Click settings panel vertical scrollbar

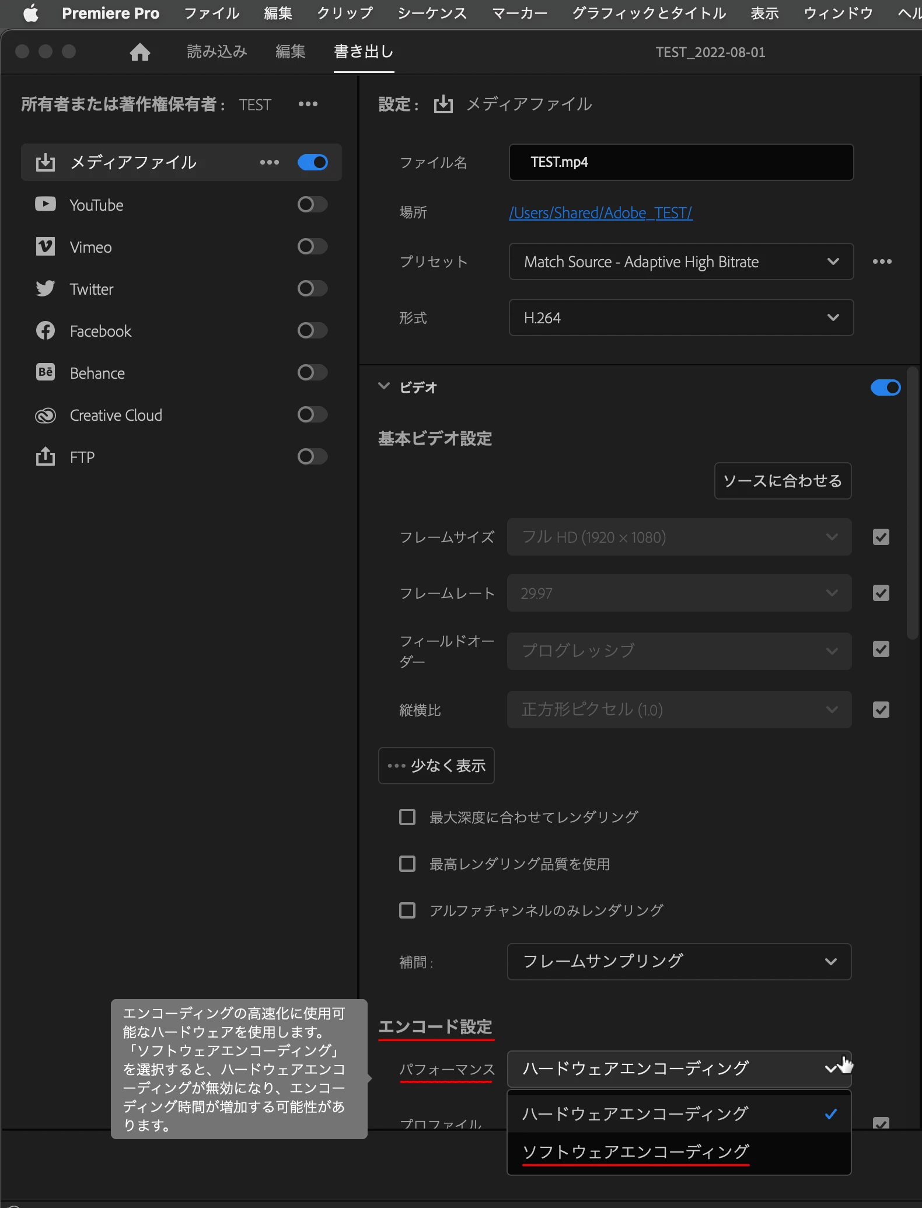click(x=913, y=503)
